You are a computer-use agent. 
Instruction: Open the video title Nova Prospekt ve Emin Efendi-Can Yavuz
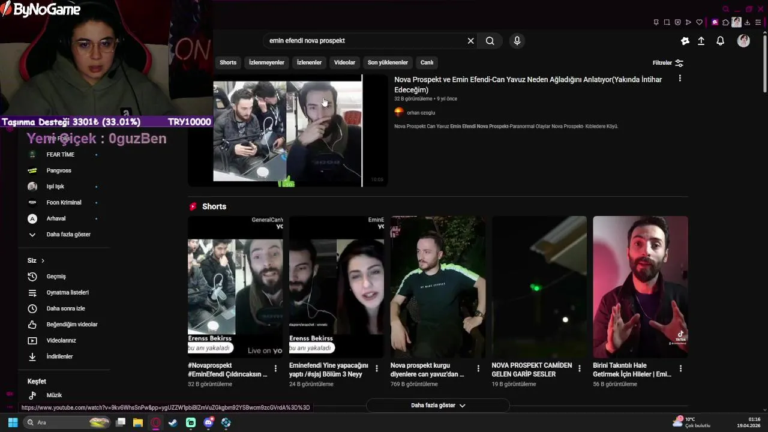coord(528,85)
